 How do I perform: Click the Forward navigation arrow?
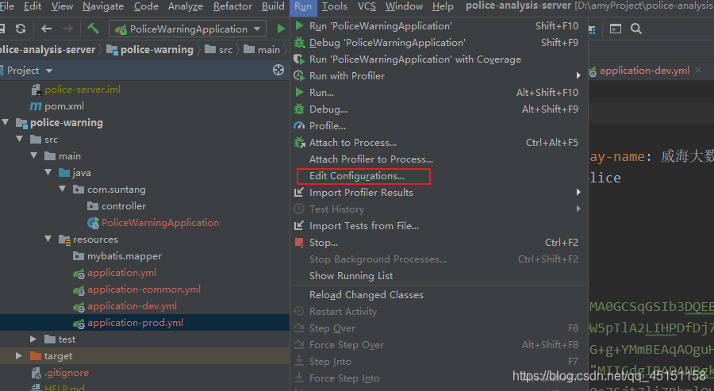pyautogui.click(x=67, y=29)
